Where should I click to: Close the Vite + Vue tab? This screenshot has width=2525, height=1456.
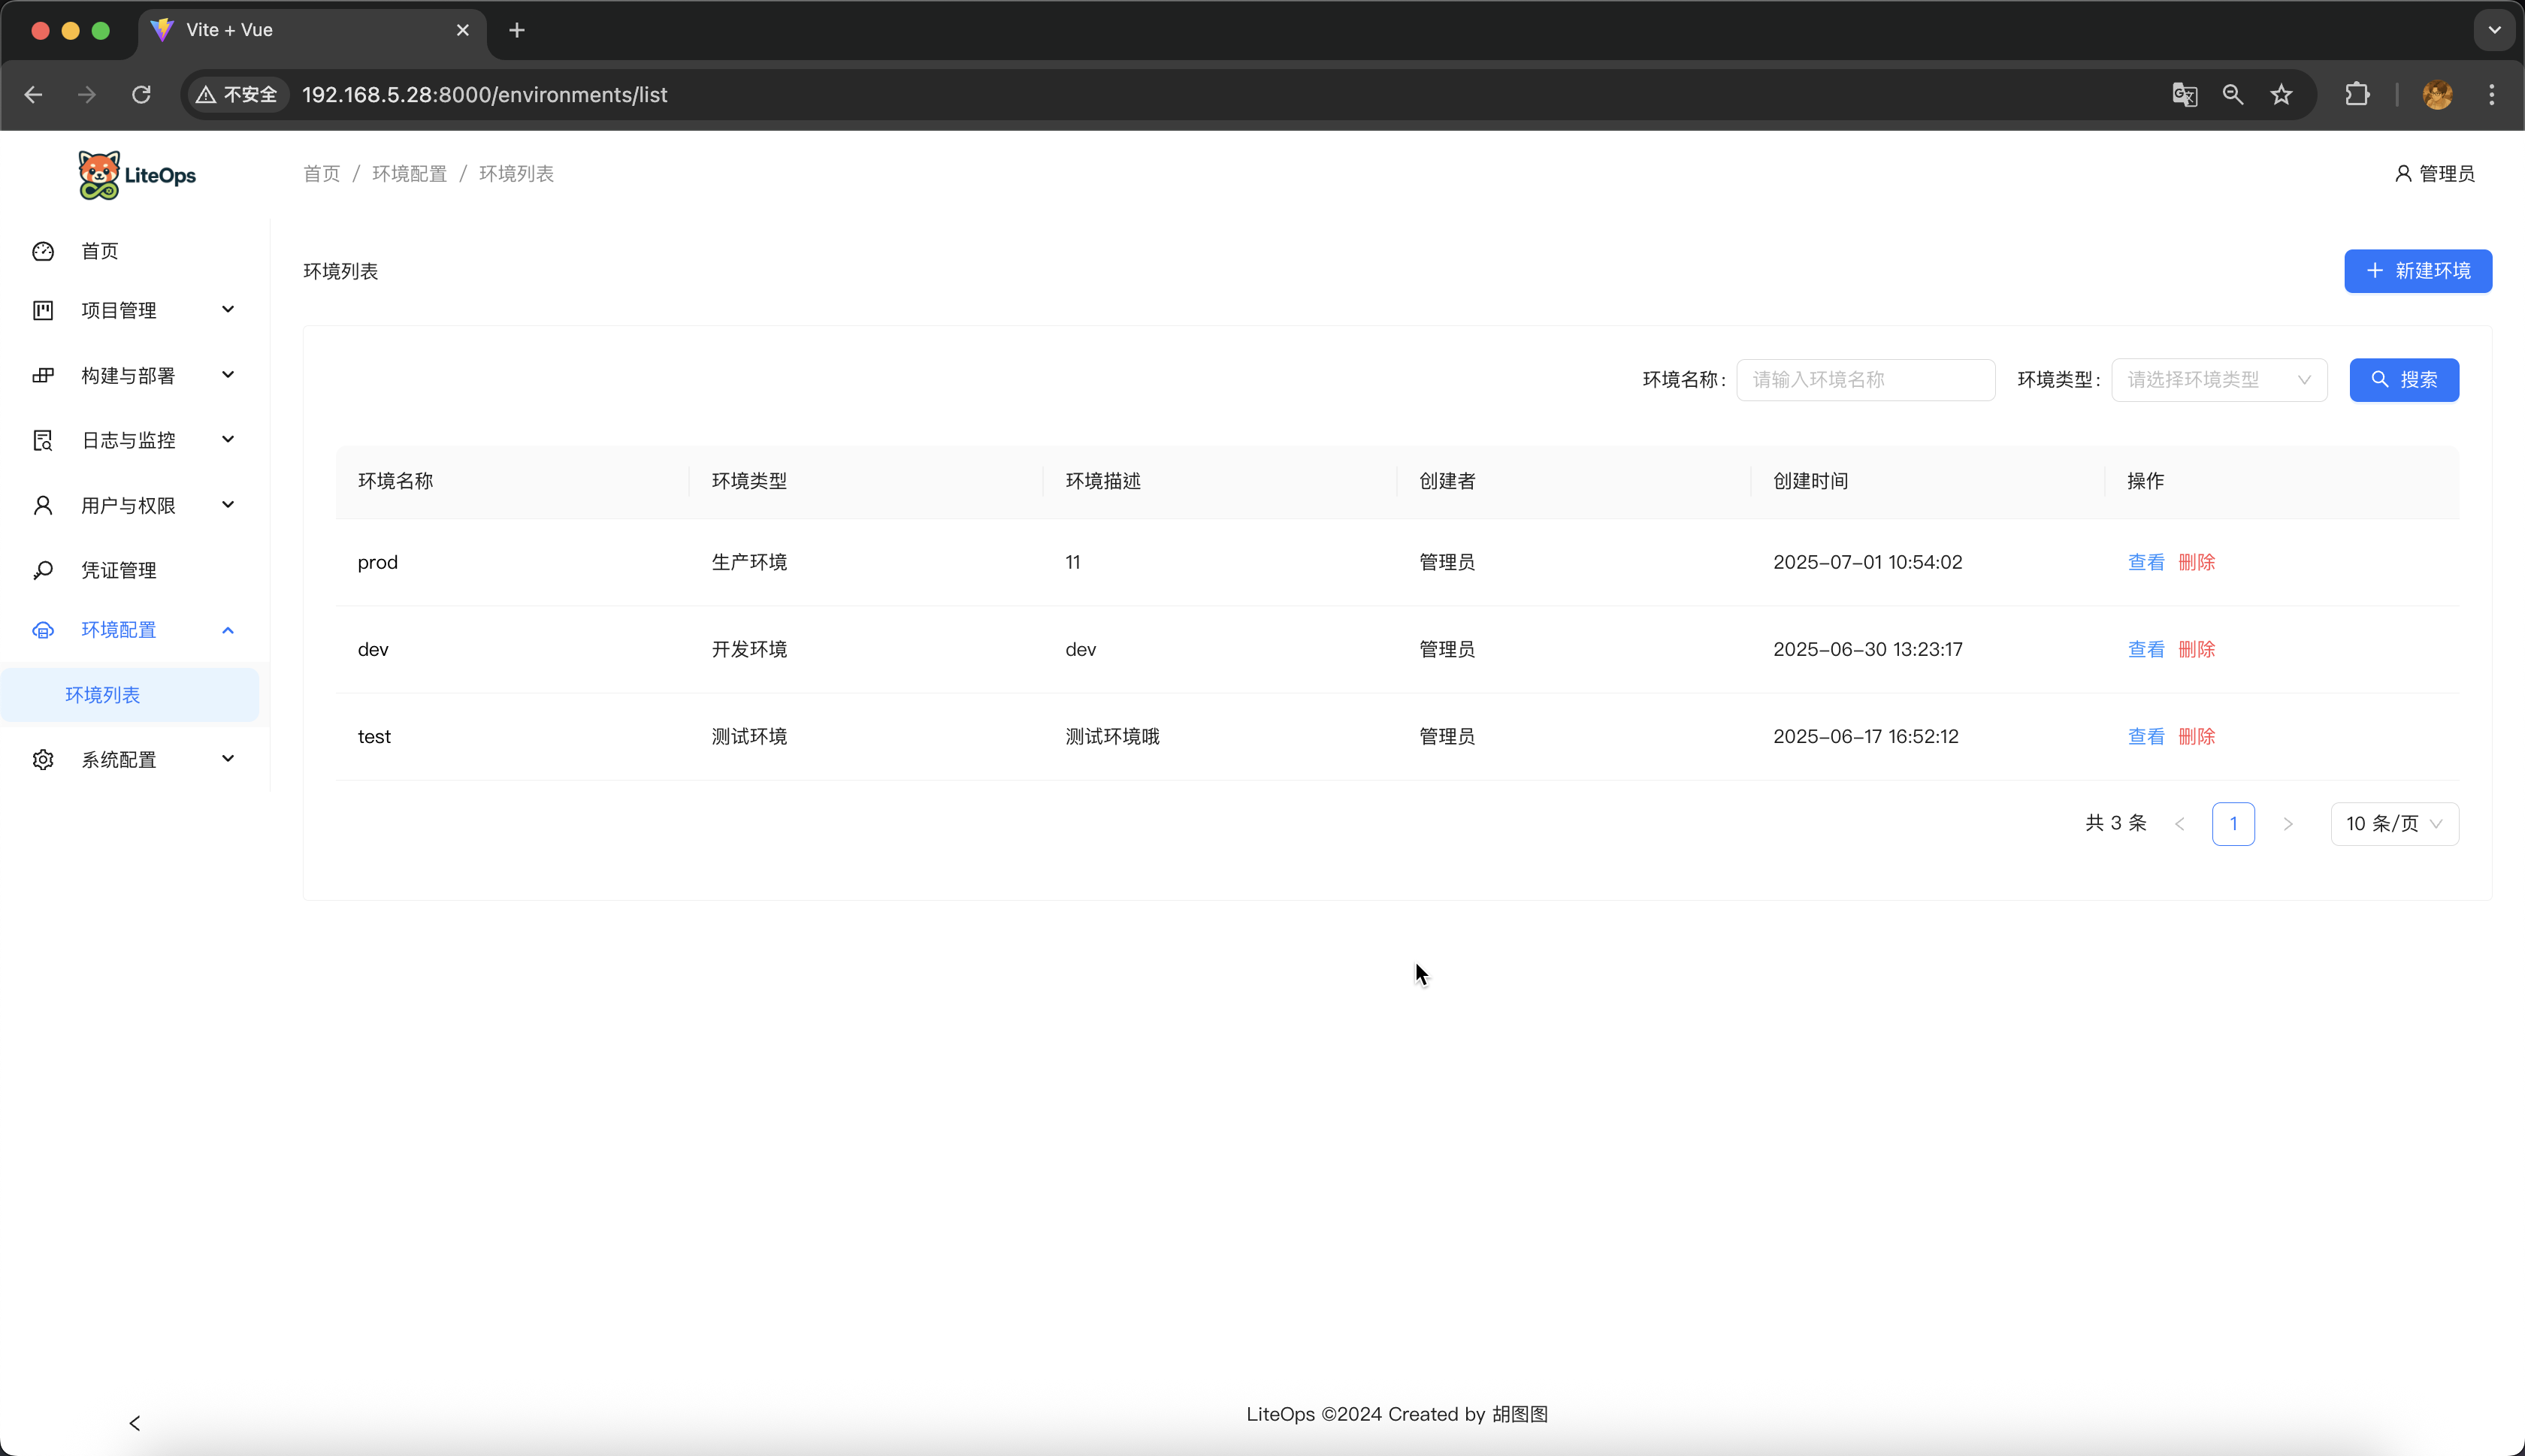click(463, 31)
